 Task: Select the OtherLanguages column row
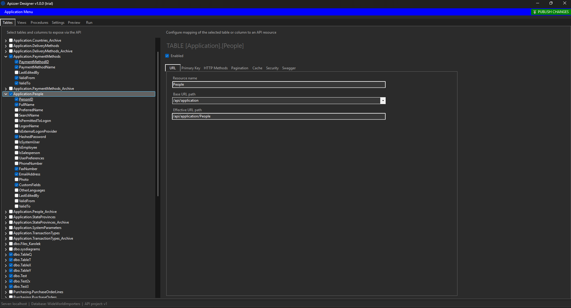click(x=32, y=190)
